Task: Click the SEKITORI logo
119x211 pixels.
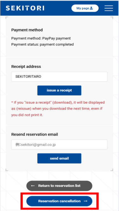Action: coord(25,8)
